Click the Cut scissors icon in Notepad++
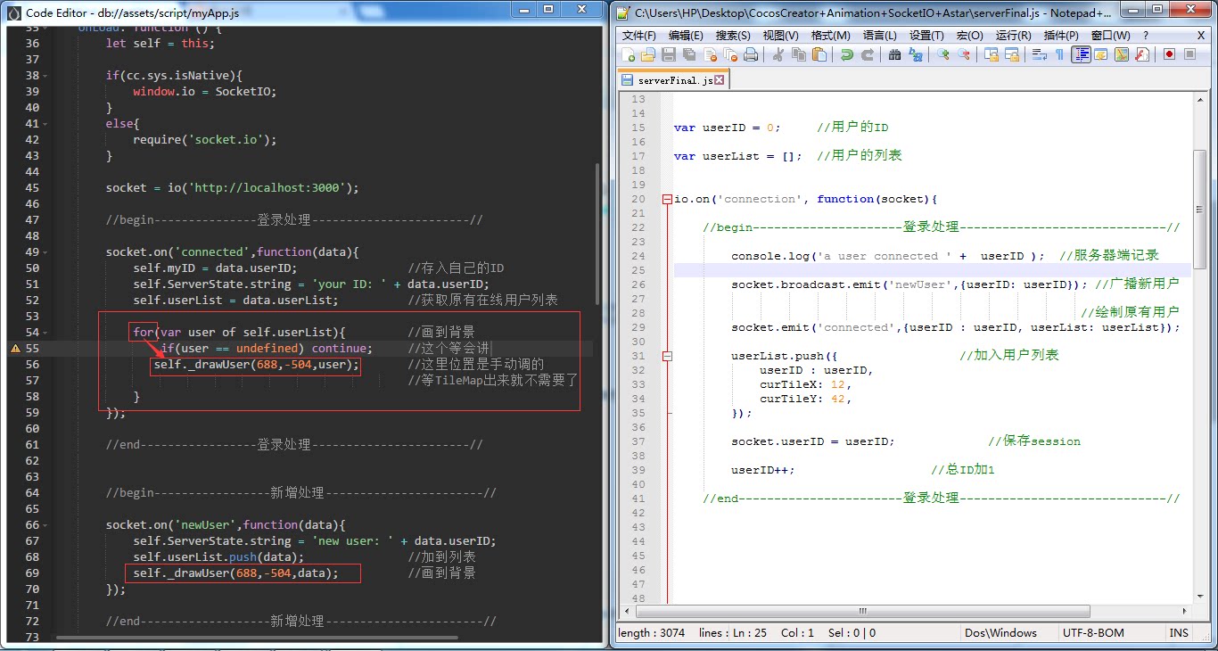The height and width of the screenshot is (651, 1218). pos(778,54)
